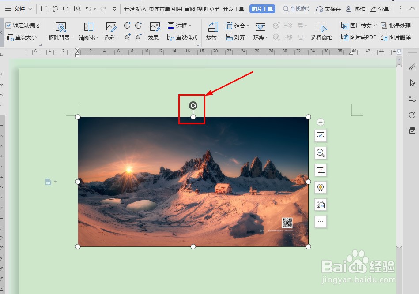Screen dimensions: 419x294
Task: Click the image-to-text convert icon beside image
Action: click(x=321, y=205)
